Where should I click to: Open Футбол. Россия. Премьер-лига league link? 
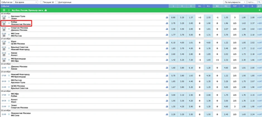[x=28, y=10]
